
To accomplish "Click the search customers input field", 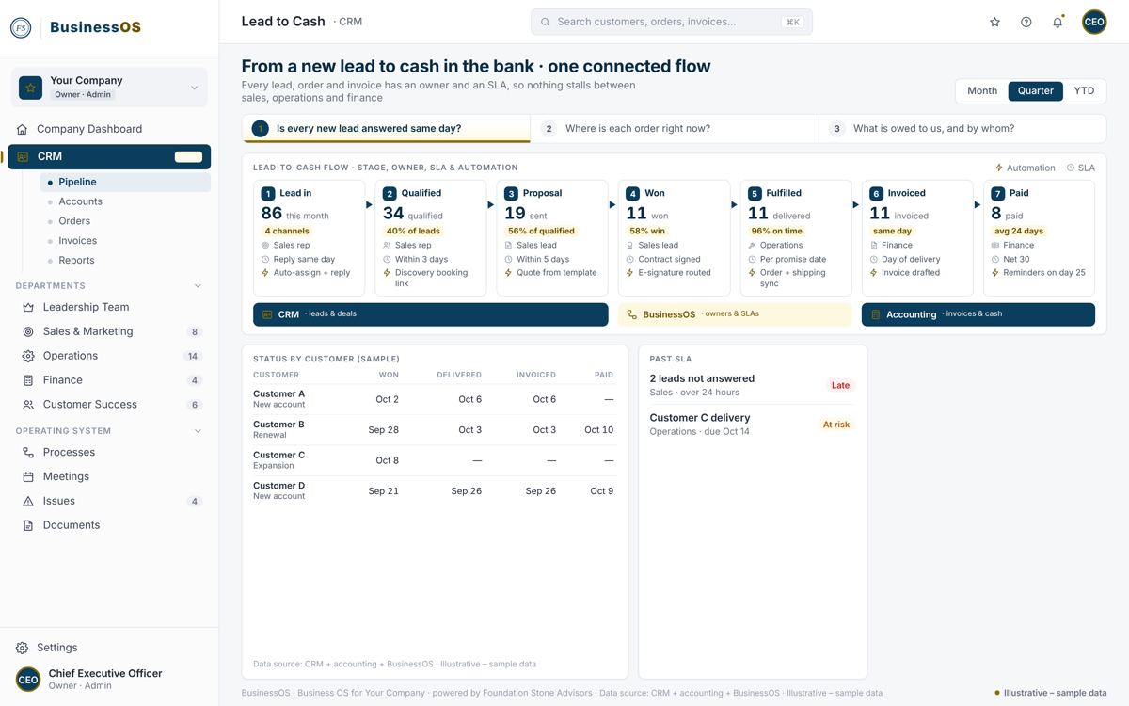I will [x=672, y=22].
